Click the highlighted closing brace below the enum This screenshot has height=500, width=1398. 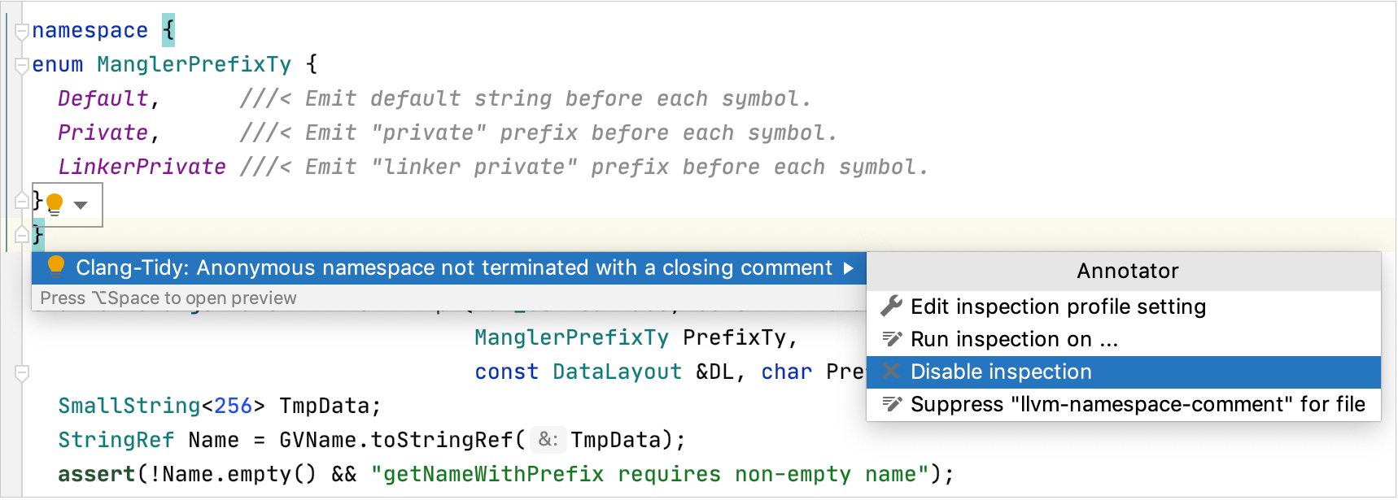[37, 235]
